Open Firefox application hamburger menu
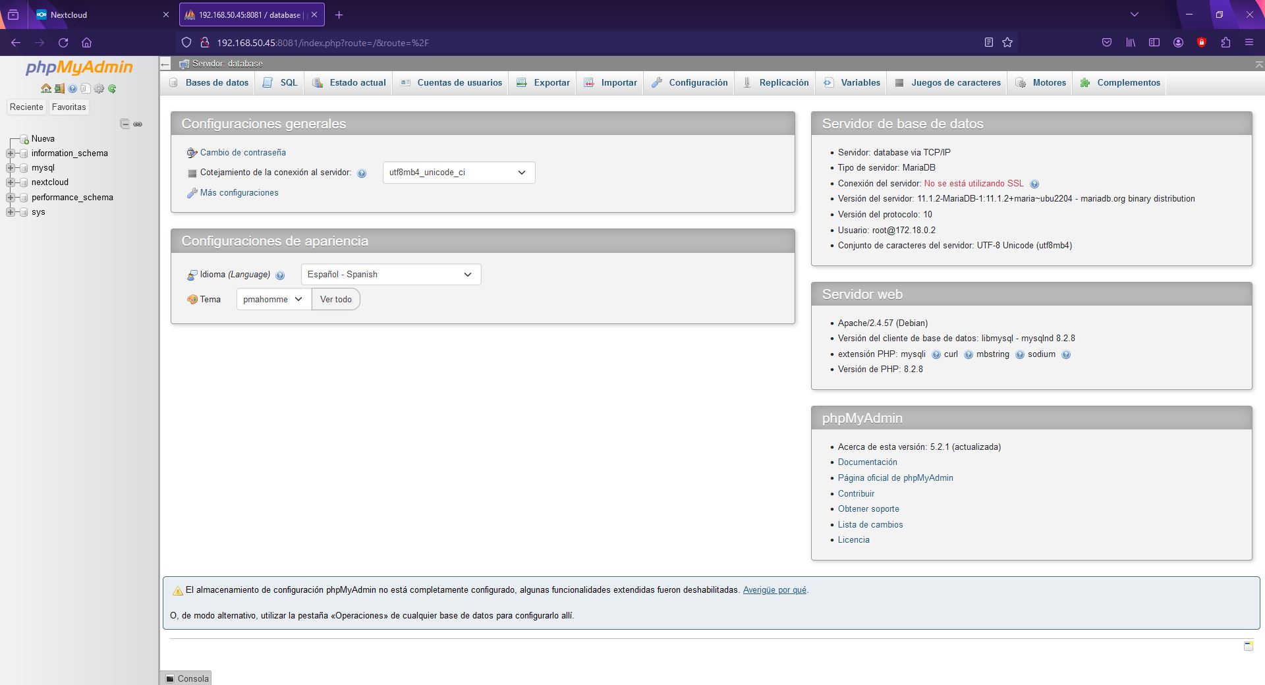 [1249, 42]
